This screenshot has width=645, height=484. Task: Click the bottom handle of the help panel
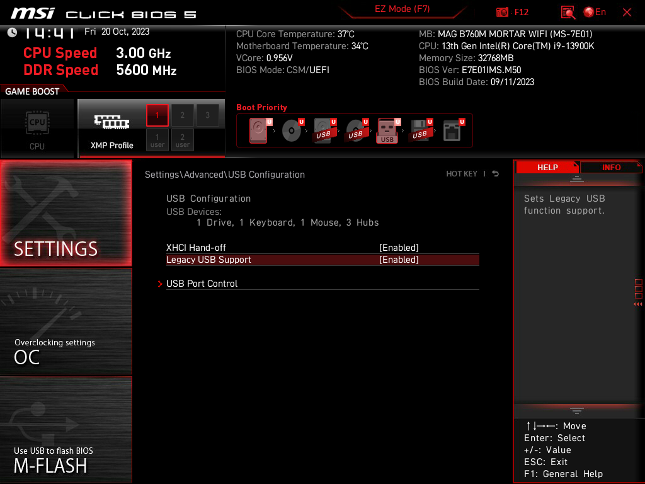coord(577,410)
